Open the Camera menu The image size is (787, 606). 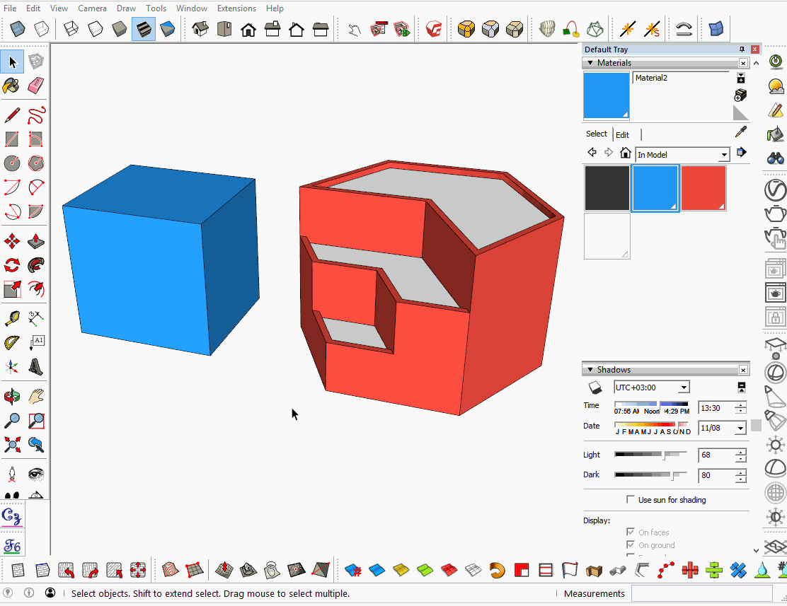pyautogui.click(x=92, y=8)
